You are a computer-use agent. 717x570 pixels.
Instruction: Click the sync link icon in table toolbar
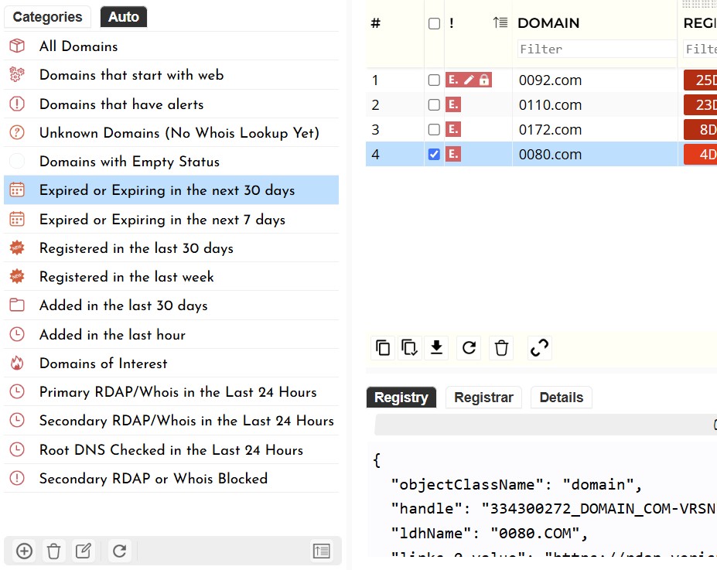click(540, 348)
